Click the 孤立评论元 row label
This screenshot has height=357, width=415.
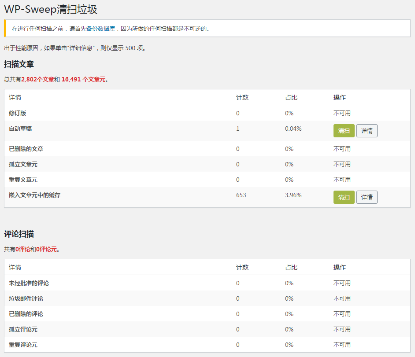[x=23, y=330]
